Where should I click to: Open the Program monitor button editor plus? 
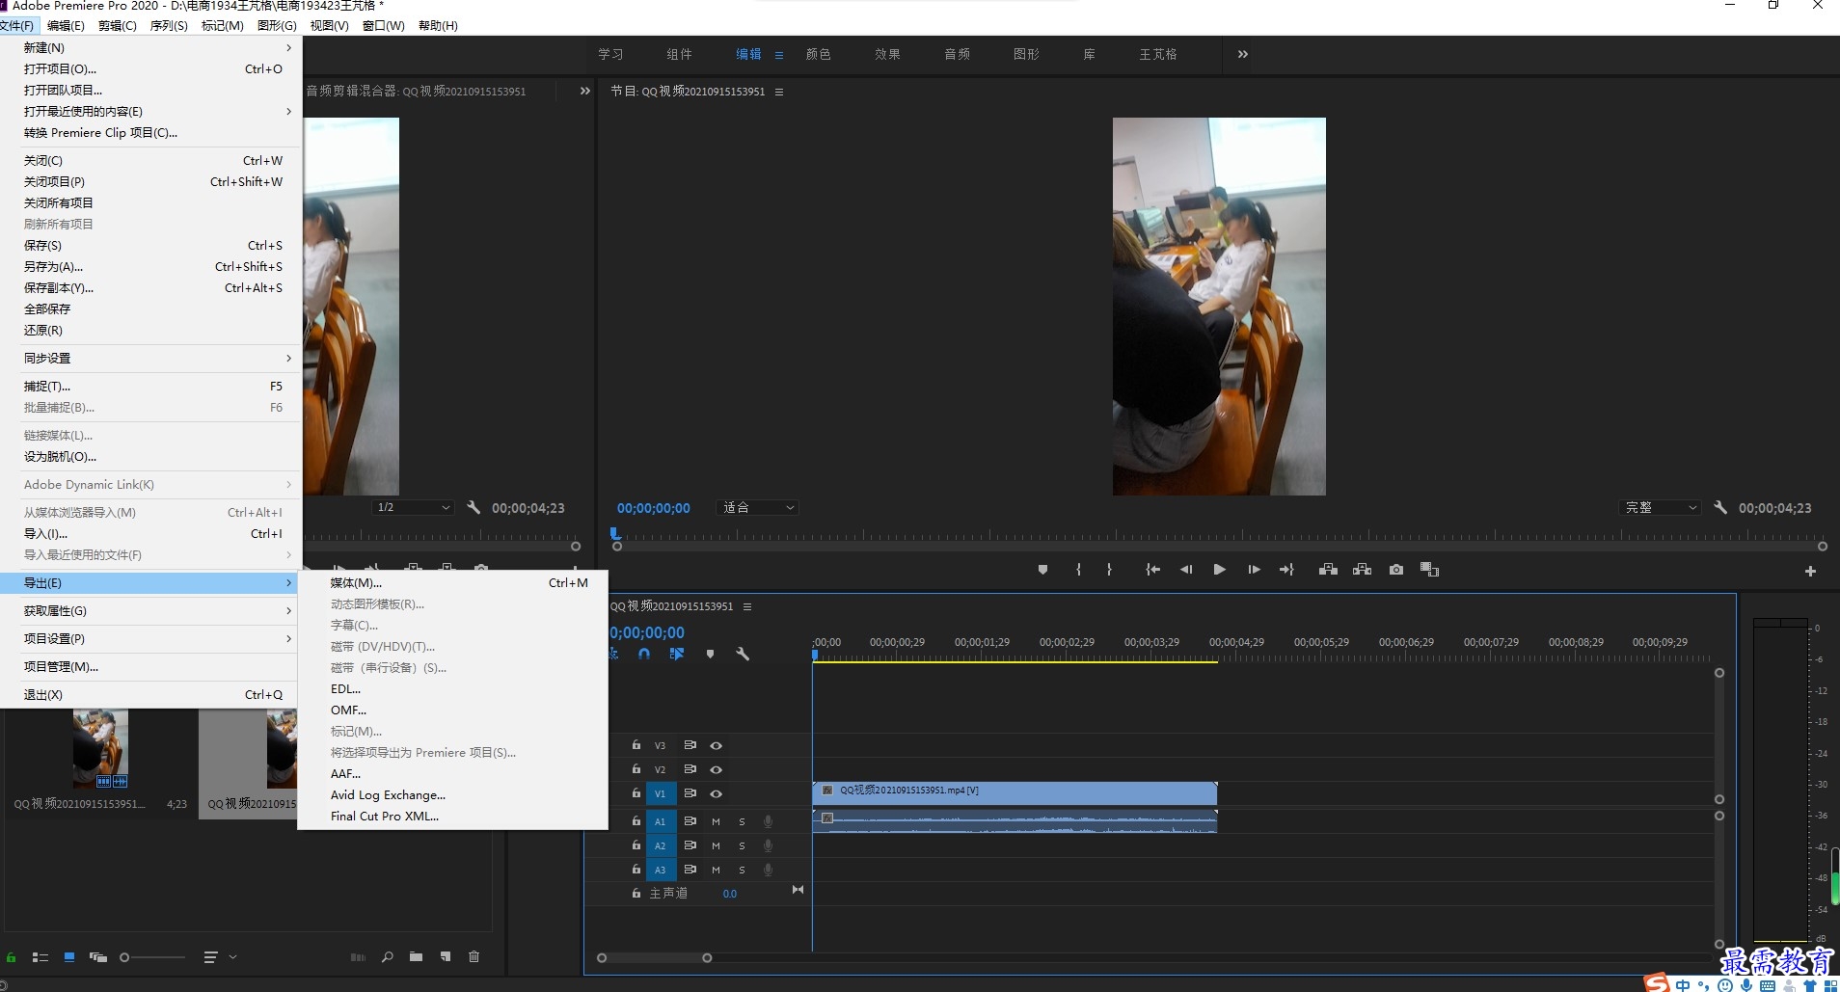pyautogui.click(x=1810, y=572)
